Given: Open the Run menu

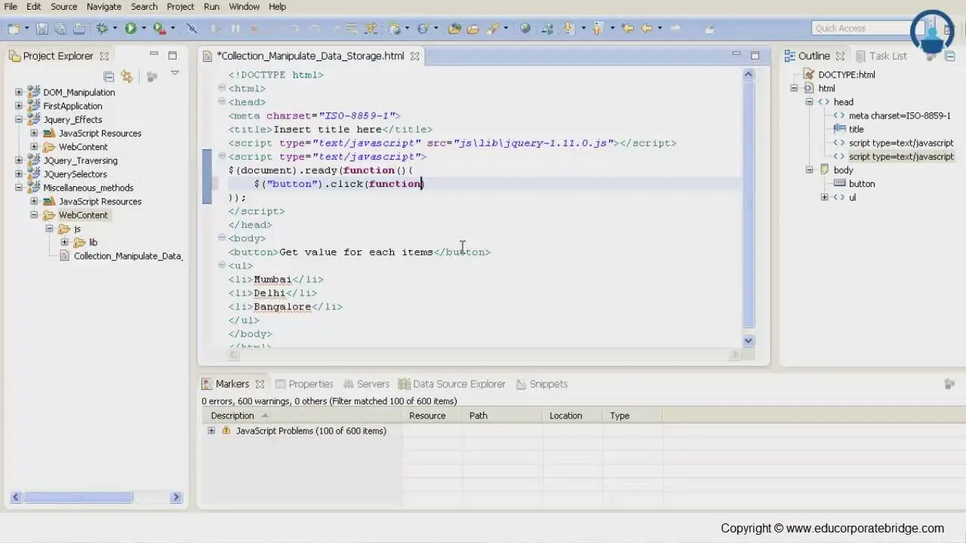Looking at the screenshot, I should click(211, 7).
